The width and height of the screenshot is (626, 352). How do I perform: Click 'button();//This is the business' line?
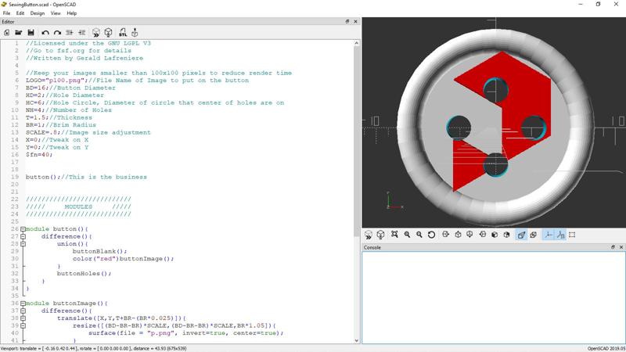coord(86,177)
